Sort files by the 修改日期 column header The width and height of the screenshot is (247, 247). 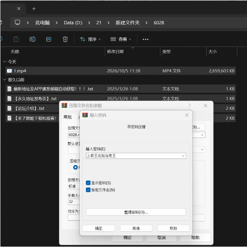[115, 52]
